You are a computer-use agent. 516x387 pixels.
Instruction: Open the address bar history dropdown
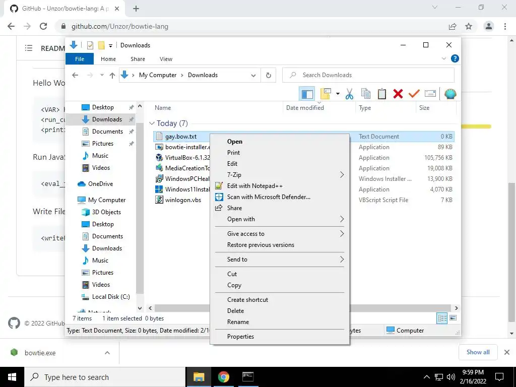click(x=253, y=75)
